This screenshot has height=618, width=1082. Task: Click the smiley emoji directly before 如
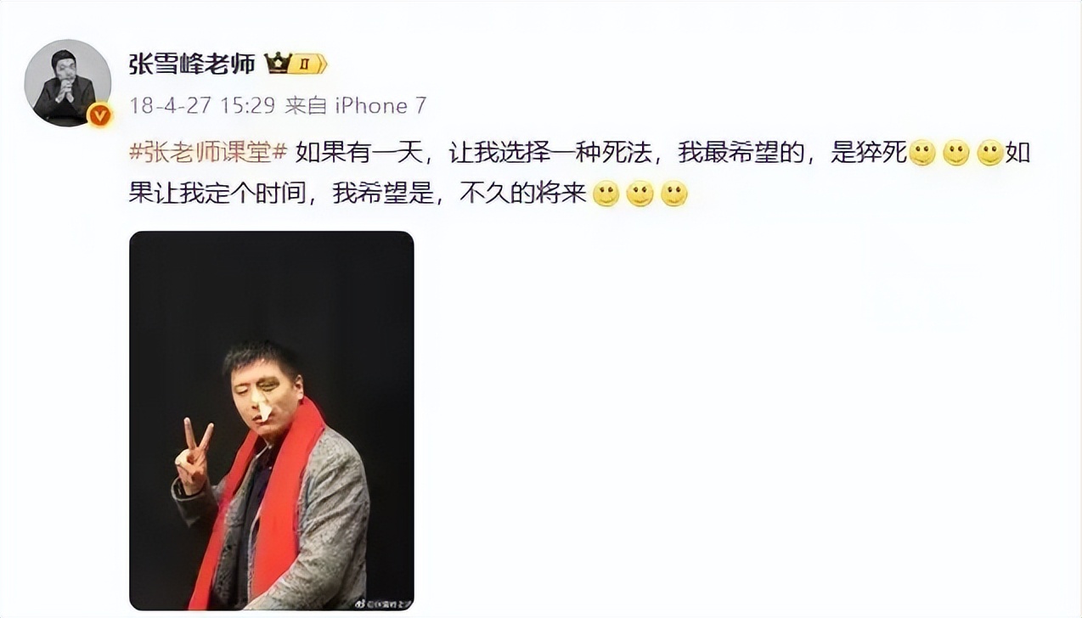990,154
